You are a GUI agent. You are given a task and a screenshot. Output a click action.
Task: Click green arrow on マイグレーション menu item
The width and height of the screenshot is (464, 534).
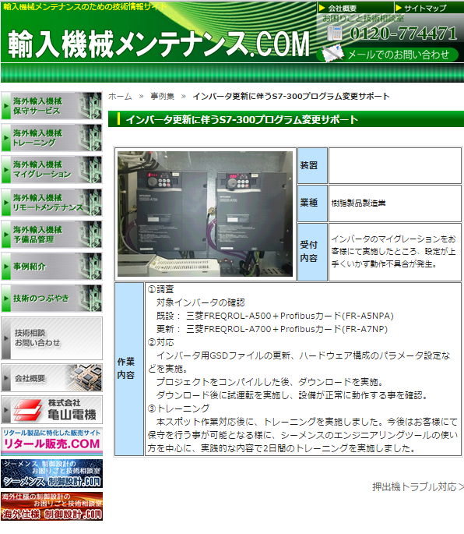[6, 169]
